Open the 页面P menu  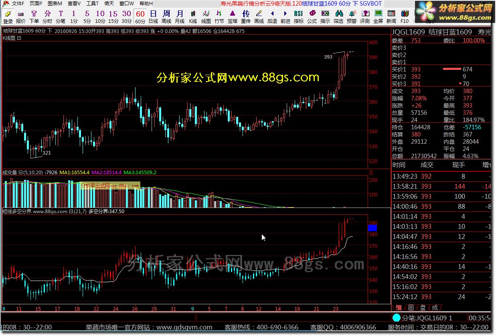coord(36,4)
